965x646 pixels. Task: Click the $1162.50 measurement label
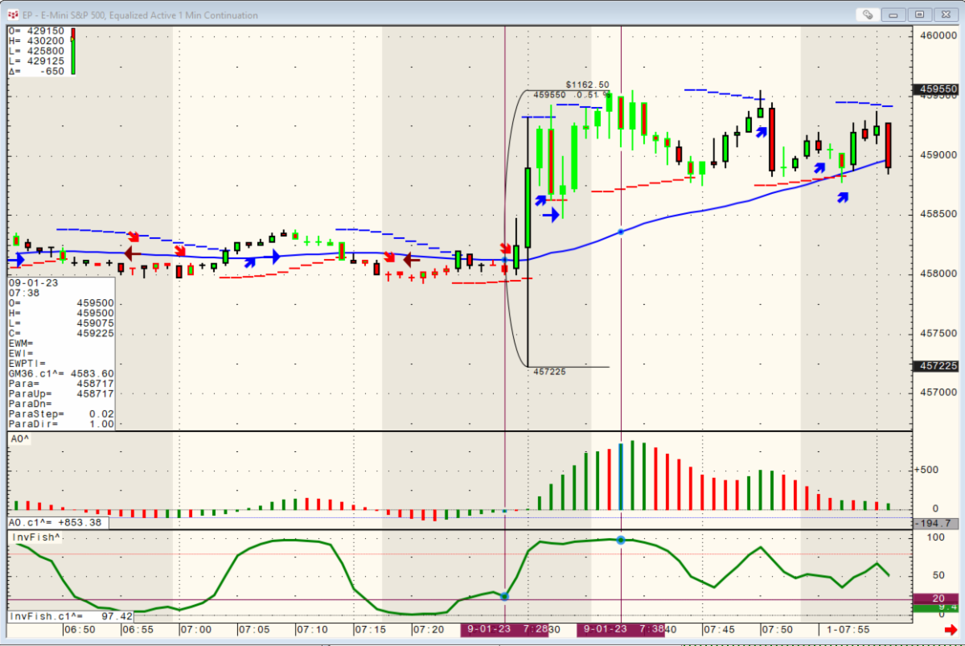pyautogui.click(x=587, y=84)
